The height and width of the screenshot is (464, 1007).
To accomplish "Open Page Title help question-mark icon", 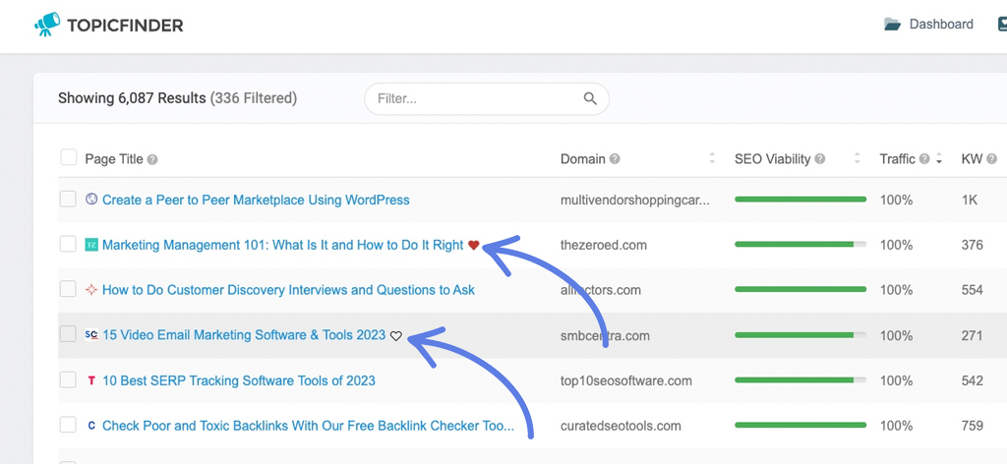I will tap(152, 160).
